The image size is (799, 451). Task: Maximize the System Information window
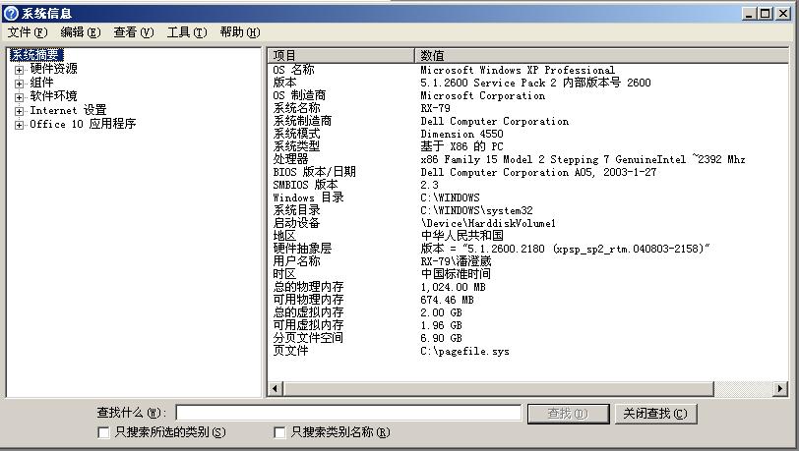point(766,14)
